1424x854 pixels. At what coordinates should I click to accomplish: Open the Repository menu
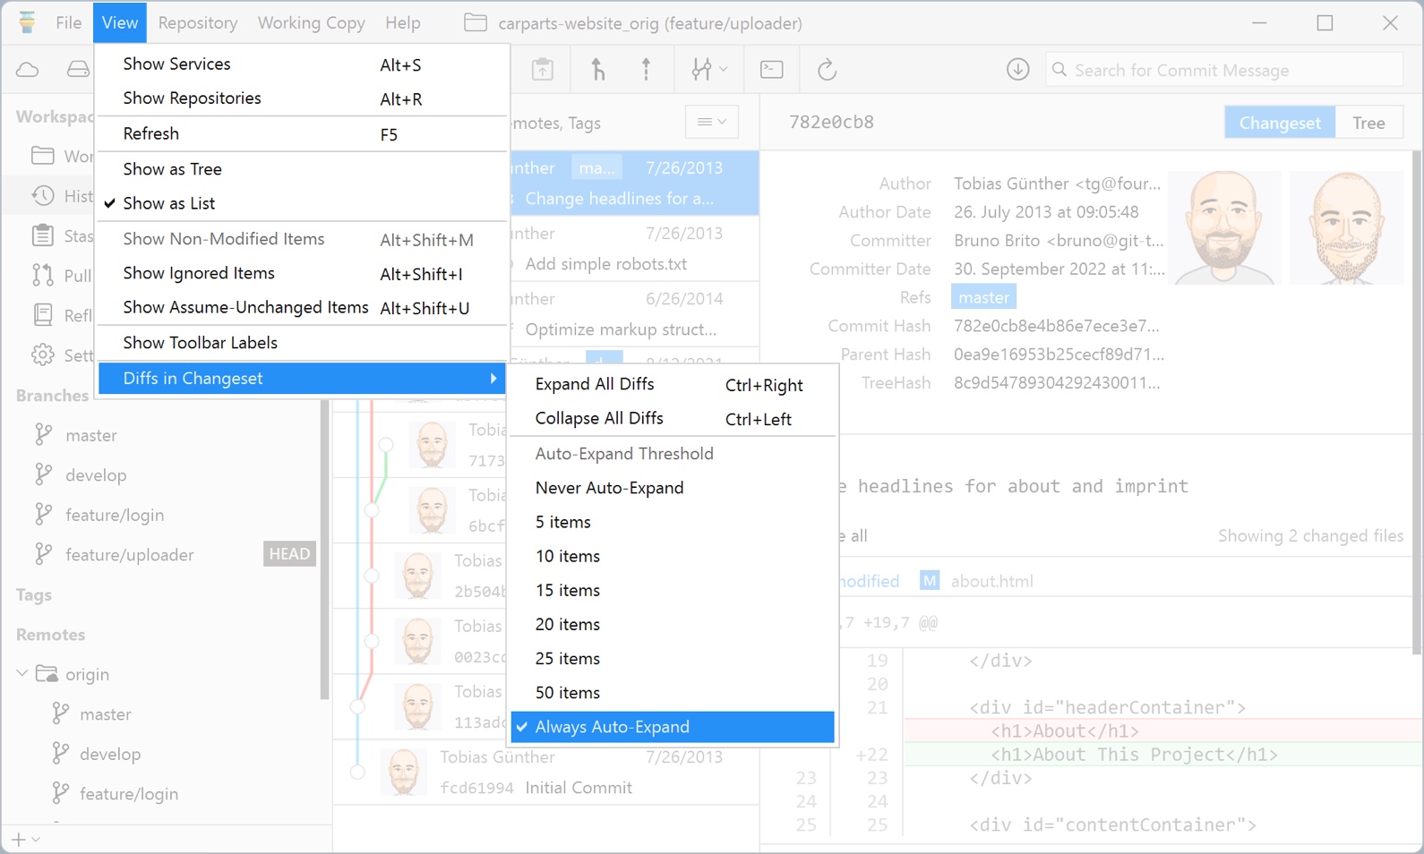[198, 23]
